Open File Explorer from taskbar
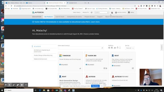The width and height of the screenshot is (164, 92). 44,90
